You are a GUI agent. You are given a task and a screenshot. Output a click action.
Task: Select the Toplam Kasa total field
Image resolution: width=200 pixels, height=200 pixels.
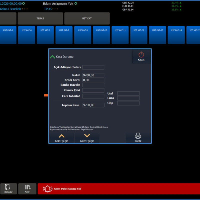point(93,105)
